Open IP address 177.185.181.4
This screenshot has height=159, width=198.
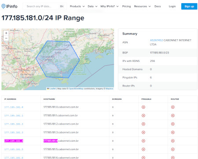coord(14,141)
